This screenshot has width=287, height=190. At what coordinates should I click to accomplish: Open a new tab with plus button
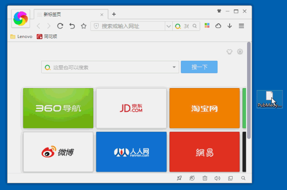tap(114, 14)
